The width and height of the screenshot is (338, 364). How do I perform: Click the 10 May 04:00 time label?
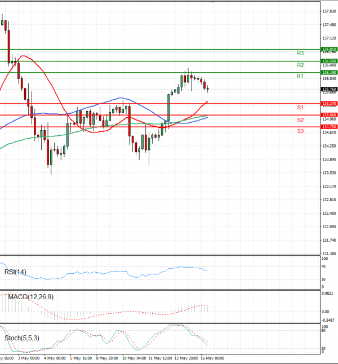point(134,358)
